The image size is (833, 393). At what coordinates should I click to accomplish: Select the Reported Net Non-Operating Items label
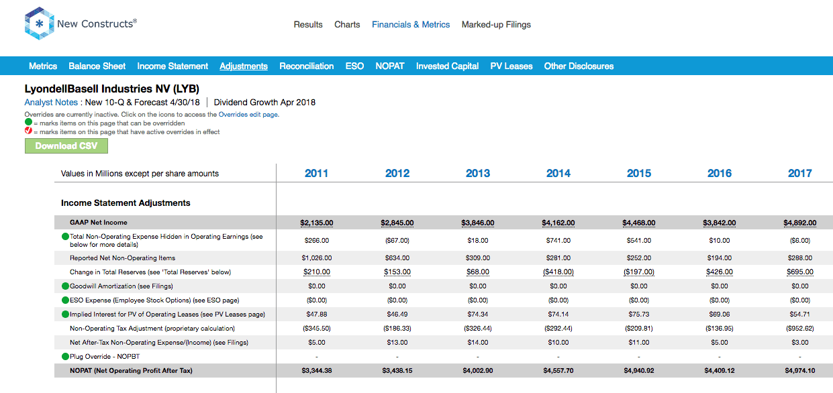pos(123,258)
